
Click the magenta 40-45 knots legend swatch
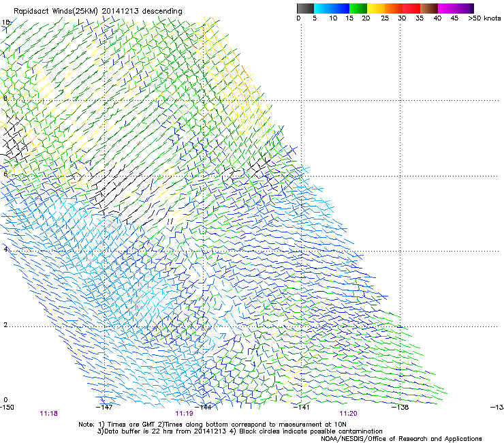(447, 8)
